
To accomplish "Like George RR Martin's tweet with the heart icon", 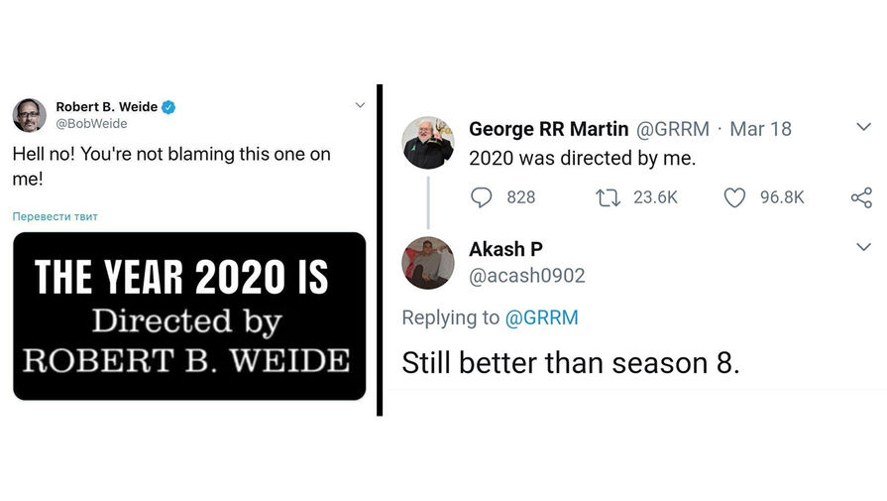I will tap(734, 197).
